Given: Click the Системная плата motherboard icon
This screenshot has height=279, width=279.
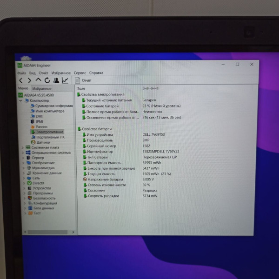Looking at the screenshot, I should click(x=28, y=147).
